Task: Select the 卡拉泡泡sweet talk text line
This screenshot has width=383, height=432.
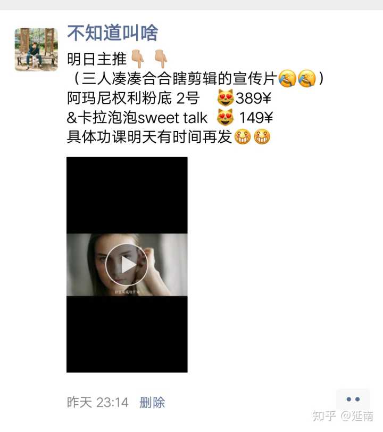Action: [x=137, y=118]
